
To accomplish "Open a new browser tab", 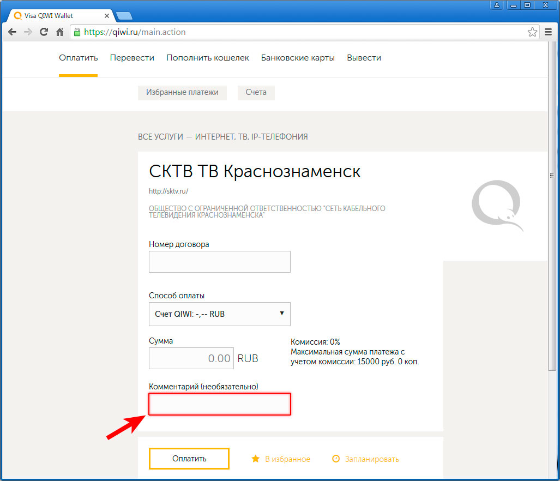I will pyautogui.click(x=124, y=16).
